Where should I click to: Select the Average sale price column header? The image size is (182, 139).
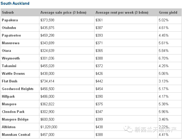click(63, 12)
